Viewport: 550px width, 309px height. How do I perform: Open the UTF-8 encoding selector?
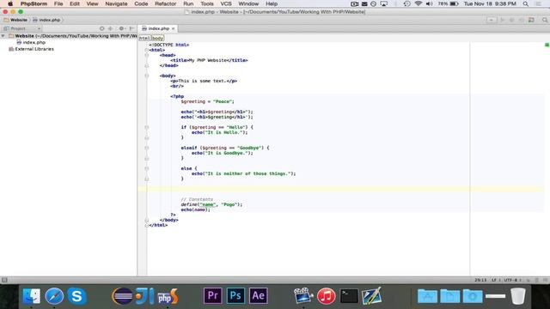click(x=512, y=280)
